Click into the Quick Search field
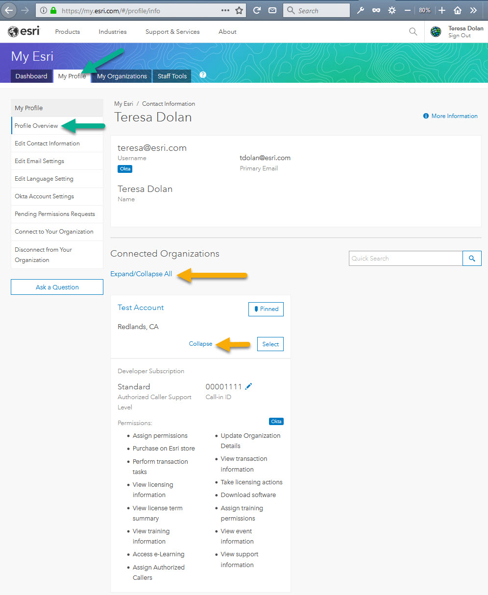Screen dimensions: 488x595 click(x=406, y=259)
